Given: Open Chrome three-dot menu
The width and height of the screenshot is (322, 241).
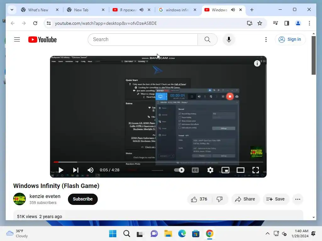Looking at the screenshot, I should coord(309,23).
